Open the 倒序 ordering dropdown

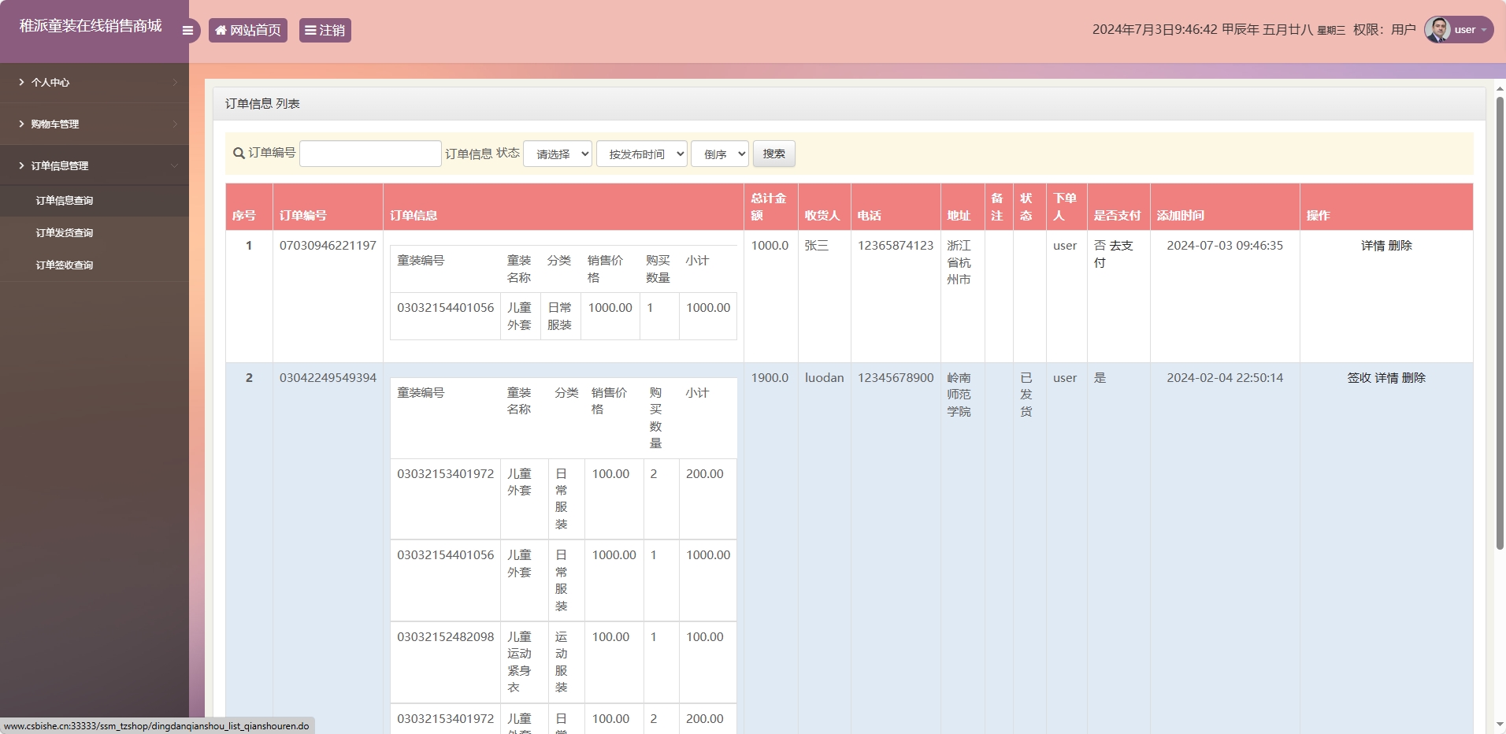(x=718, y=154)
